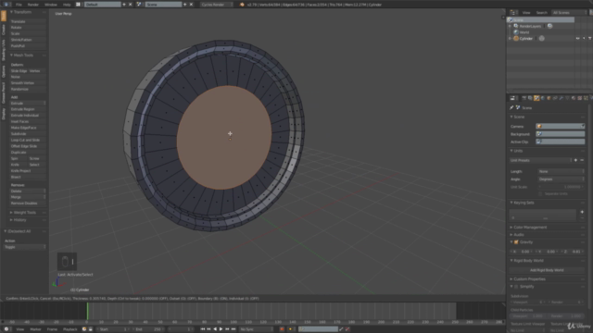Open the Properties editor type selector
This screenshot has width=593, height=333.
[x=513, y=98]
